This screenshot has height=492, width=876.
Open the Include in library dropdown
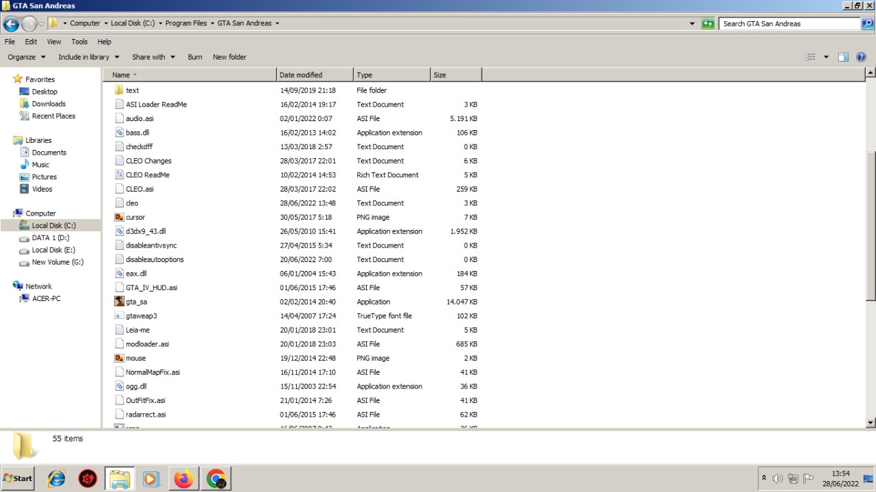click(x=89, y=57)
